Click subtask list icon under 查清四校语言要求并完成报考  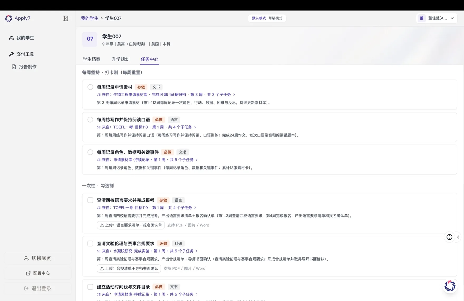click(x=99, y=208)
